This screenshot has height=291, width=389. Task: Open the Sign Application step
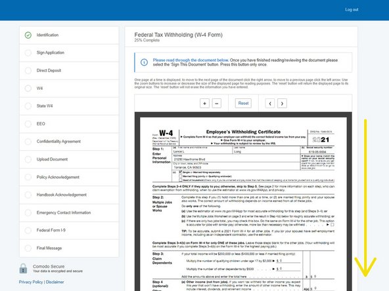pos(69,52)
